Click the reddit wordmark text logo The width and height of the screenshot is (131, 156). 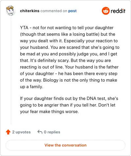[x=118, y=11]
